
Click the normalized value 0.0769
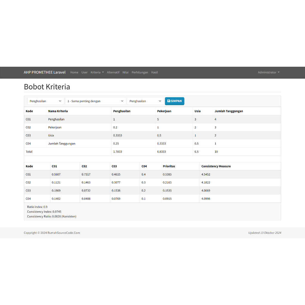pos(116,199)
